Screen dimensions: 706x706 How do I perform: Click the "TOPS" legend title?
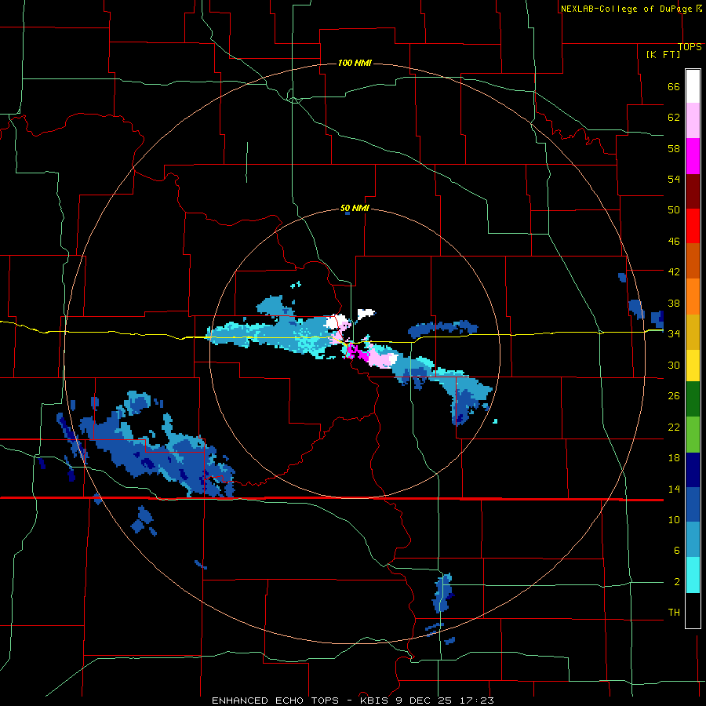point(690,47)
